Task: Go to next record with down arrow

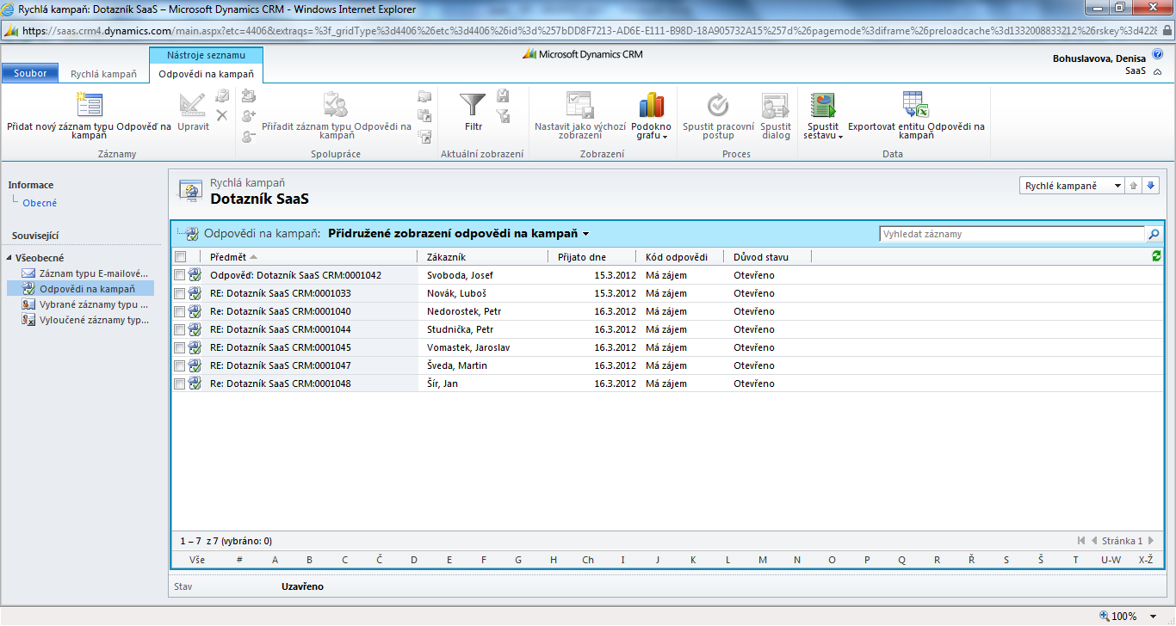Action: (x=1151, y=186)
